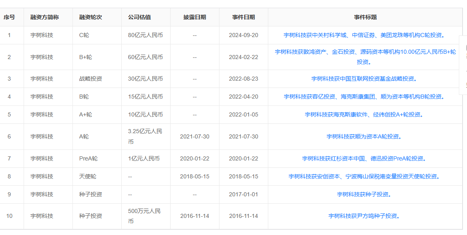Select the 披露日期 column header
Viewport: 467px width, 235px height.
coord(195,17)
